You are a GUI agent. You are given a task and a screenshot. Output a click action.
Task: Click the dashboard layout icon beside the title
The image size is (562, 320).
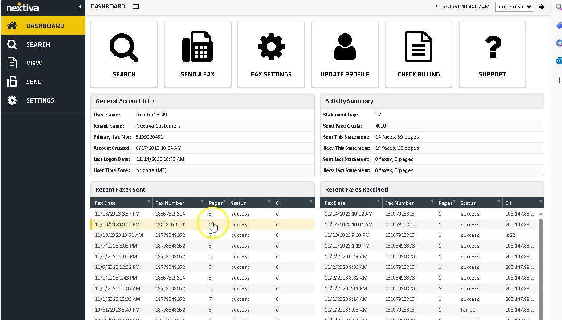136,7
